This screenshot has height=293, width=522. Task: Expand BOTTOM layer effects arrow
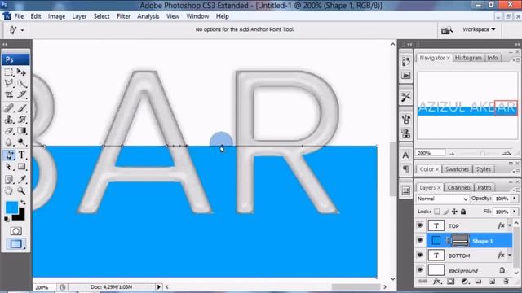(510, 255)
